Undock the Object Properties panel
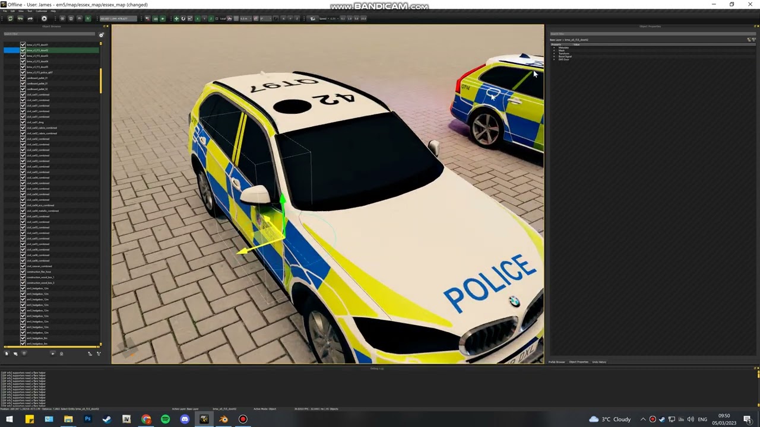Image resolution: width=760 pixels, height=427 pixels. 755,26
